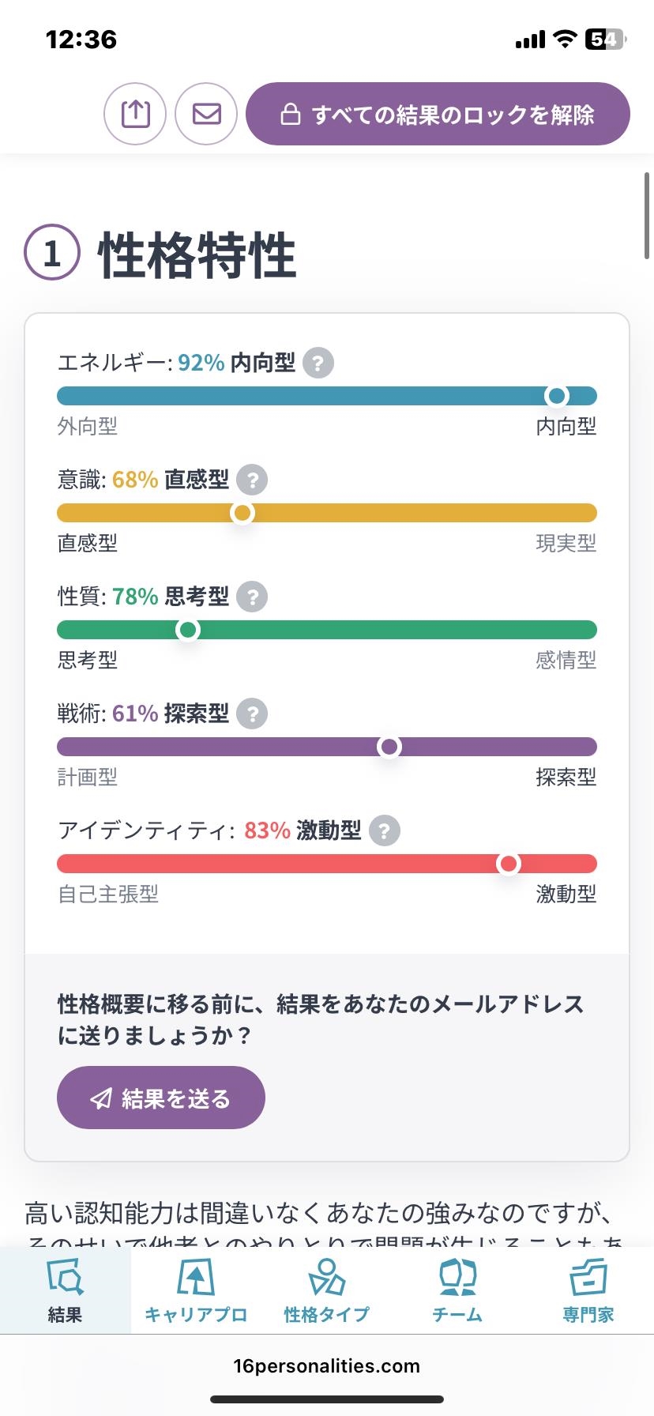Tap the envelope email icon button
Screen dimensions: 654x1416
206,114
